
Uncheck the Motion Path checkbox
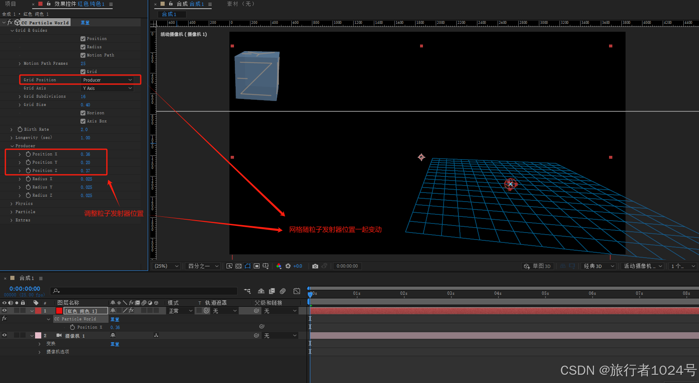[x=83, y=55]
